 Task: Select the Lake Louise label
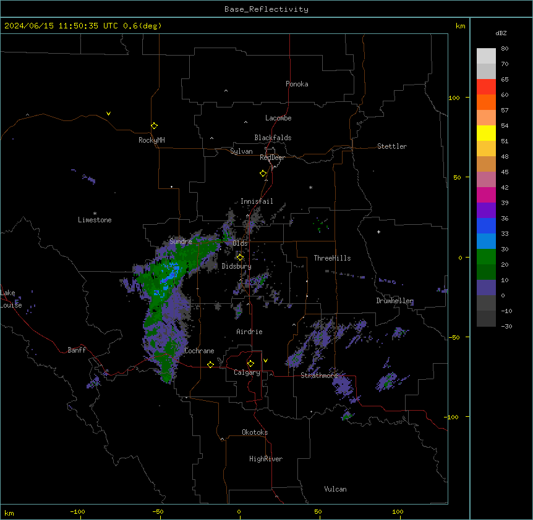coord(11,299)
